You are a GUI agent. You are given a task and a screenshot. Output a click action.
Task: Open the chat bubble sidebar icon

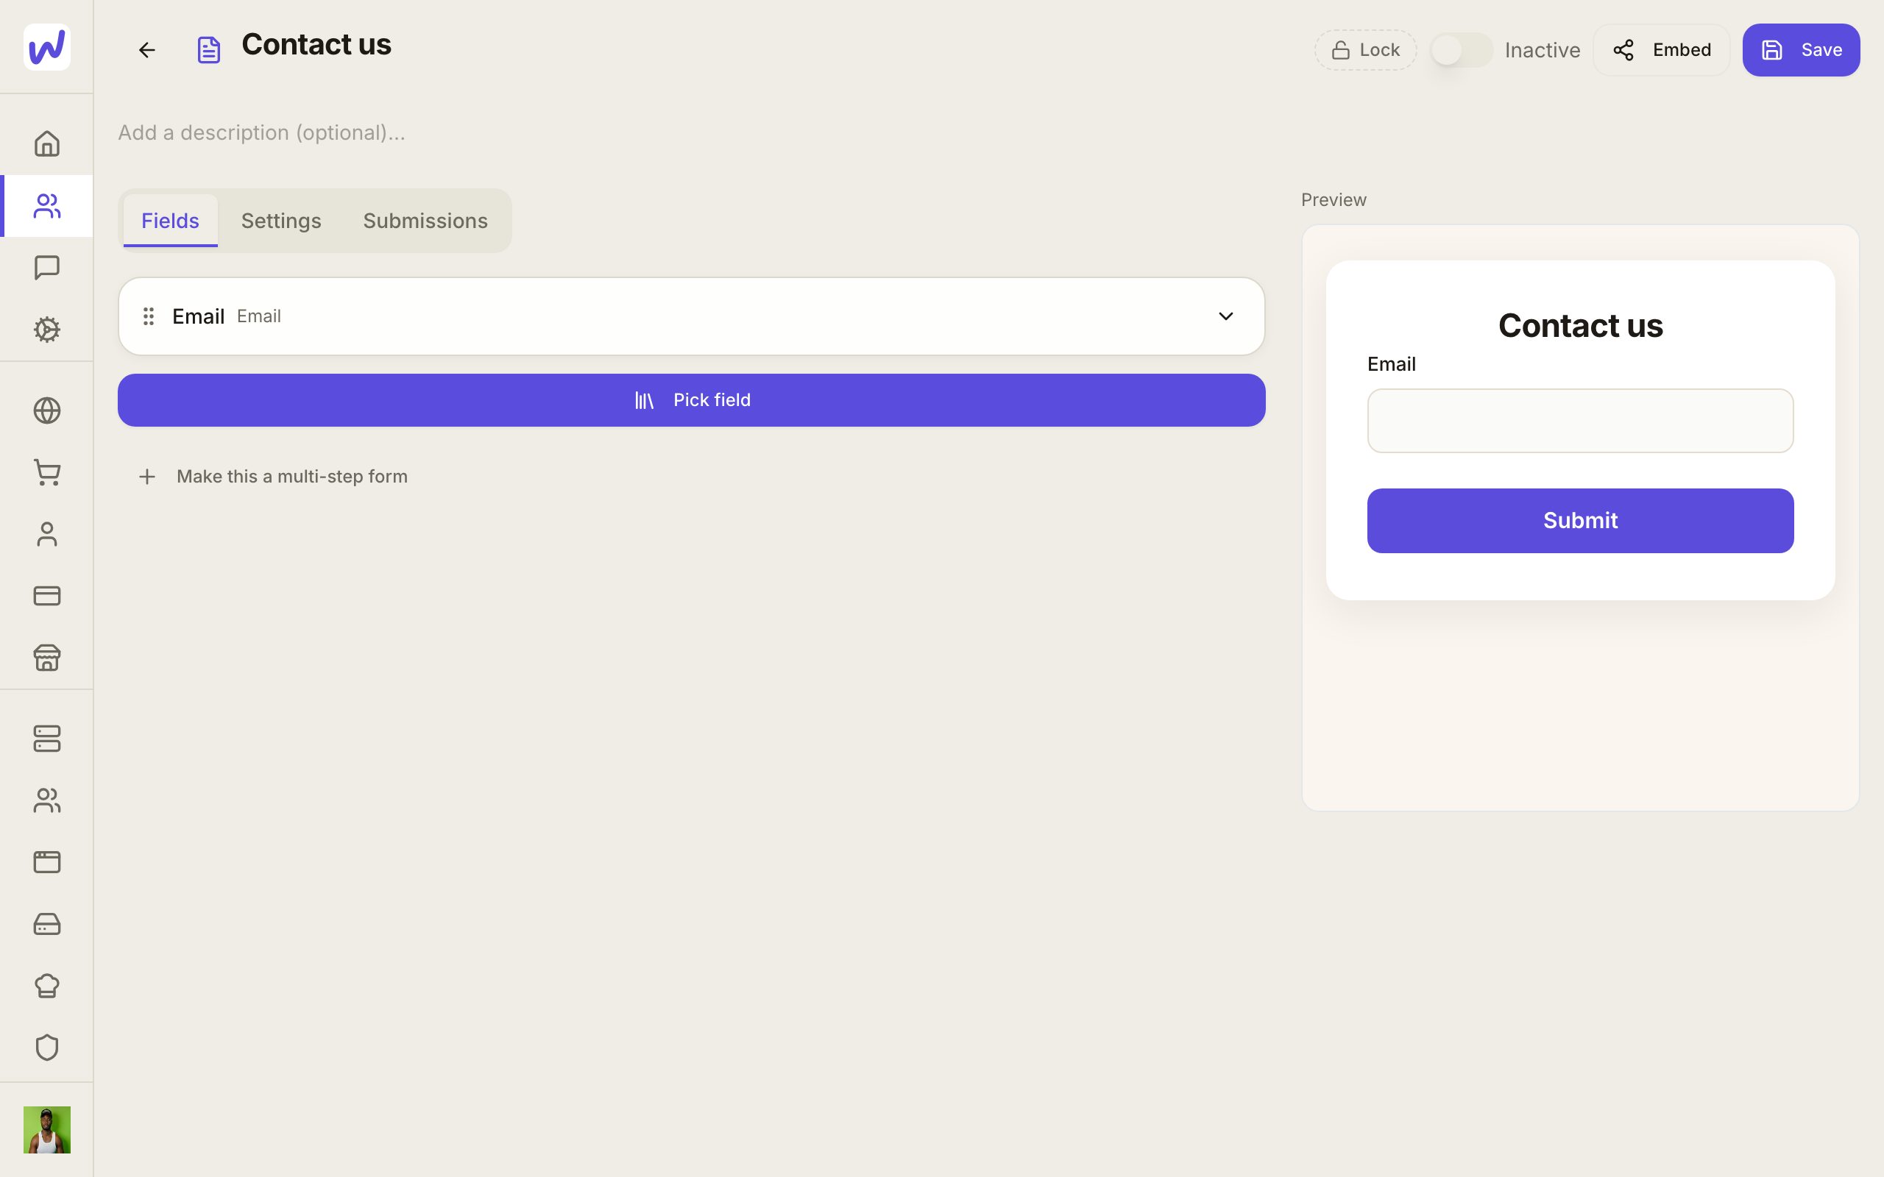(x=46, y=268)
